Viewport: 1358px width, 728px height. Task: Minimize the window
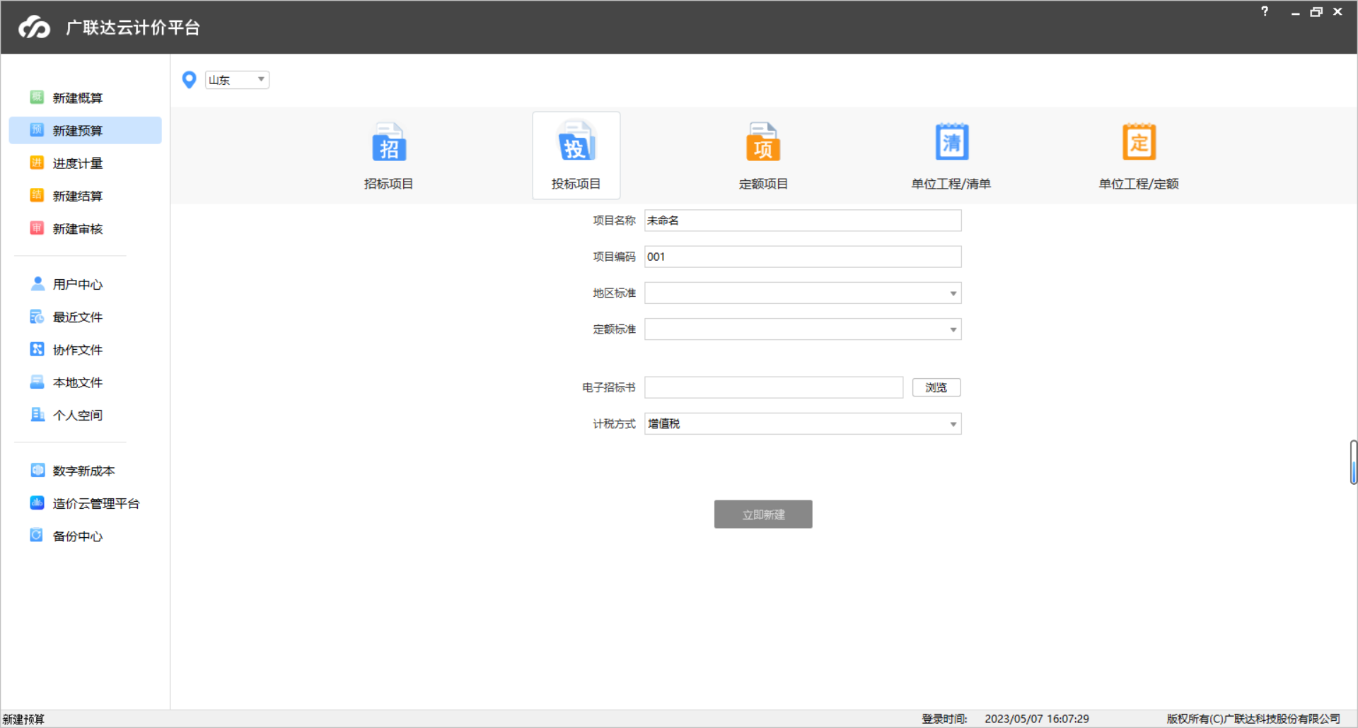pyautogui.click(x=1295, y=13)
